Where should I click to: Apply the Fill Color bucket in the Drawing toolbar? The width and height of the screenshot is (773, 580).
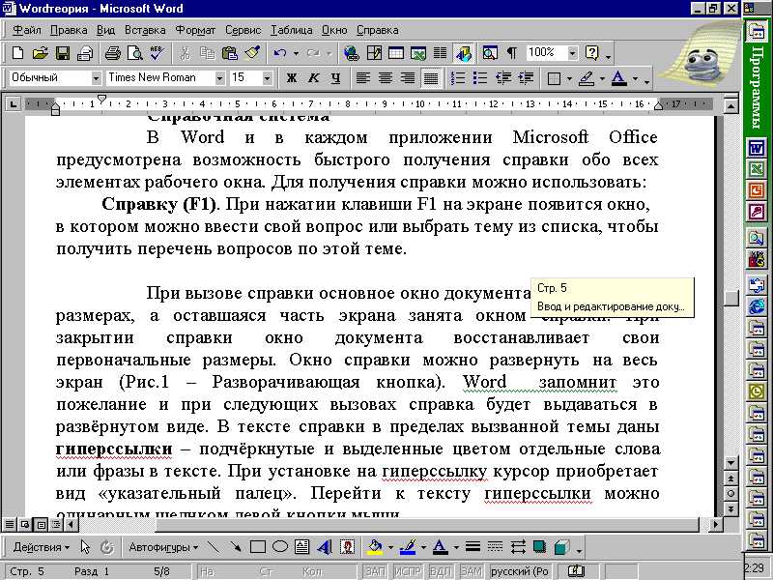pos(375,546)
